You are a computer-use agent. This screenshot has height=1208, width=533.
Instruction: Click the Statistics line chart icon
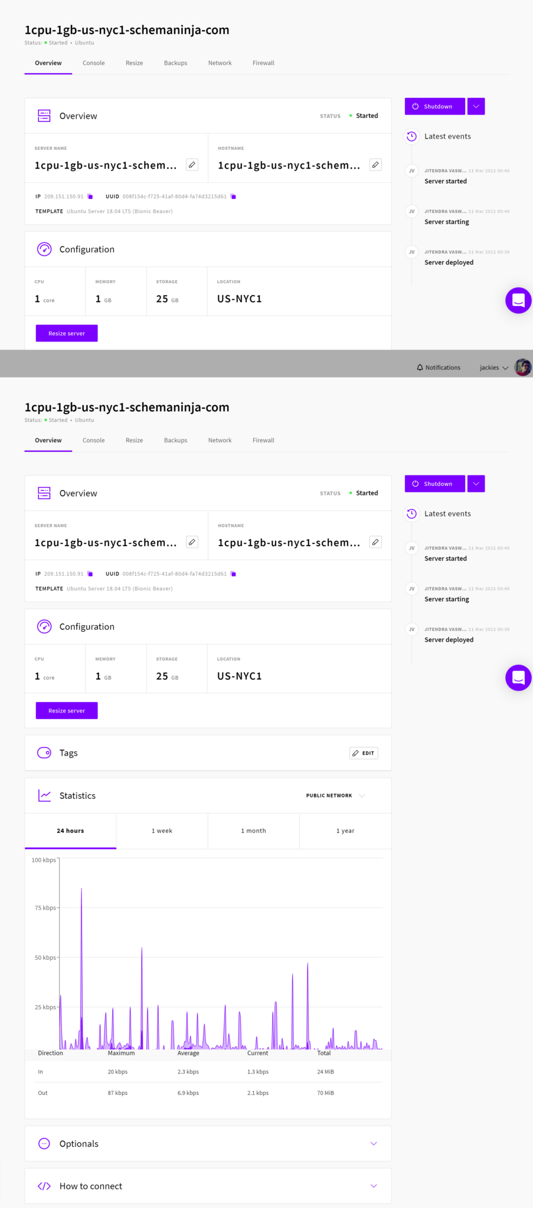click(44, 796)
